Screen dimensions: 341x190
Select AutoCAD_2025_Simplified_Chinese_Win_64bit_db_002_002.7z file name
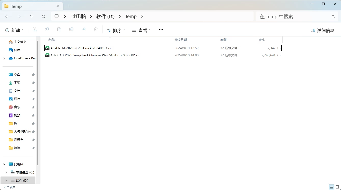[95, 55]
